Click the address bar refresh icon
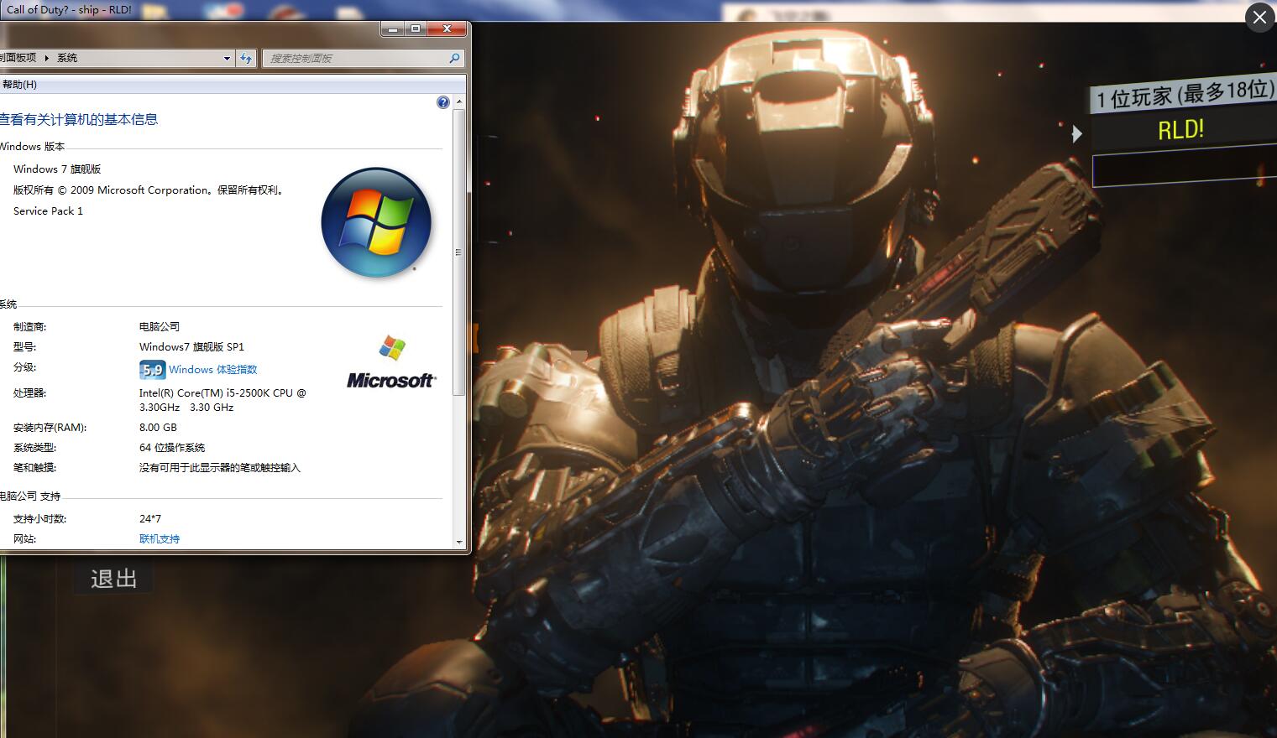 [246, 58]
